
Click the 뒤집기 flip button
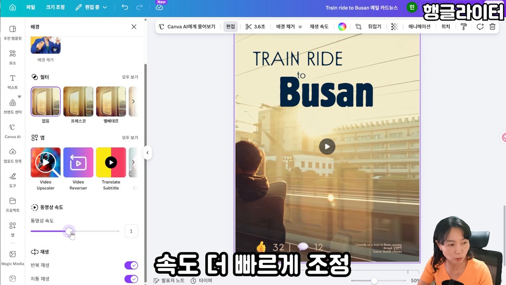coord(374,27)
